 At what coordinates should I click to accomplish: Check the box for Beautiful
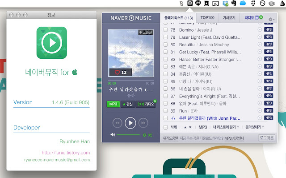tap(165, 44)
